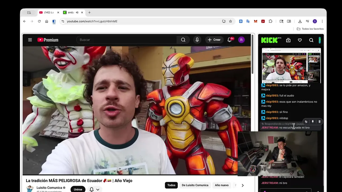This screenshot has height=192, width=342.
Task: Switch to the andy Kick tab
Action: (71, 13)
